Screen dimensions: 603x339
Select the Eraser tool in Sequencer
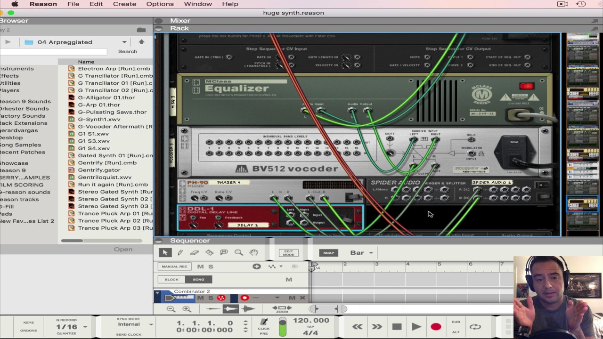(x=195, y=253)
